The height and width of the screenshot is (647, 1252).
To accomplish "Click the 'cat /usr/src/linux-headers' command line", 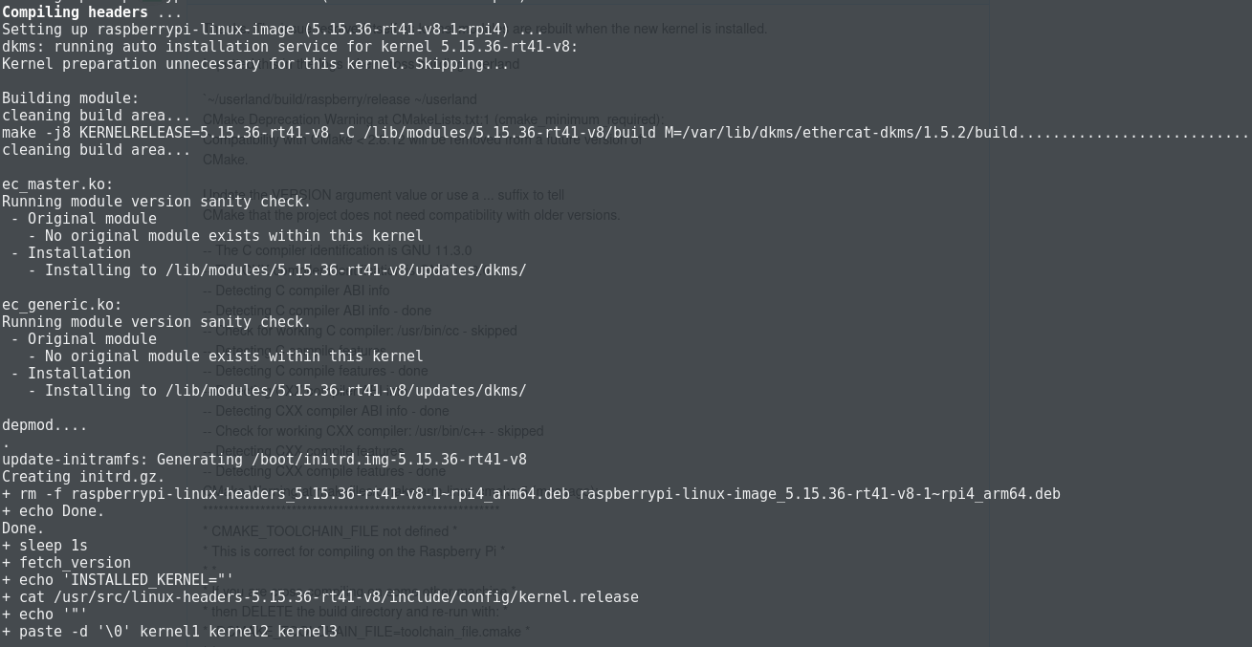I will (320, 597).
